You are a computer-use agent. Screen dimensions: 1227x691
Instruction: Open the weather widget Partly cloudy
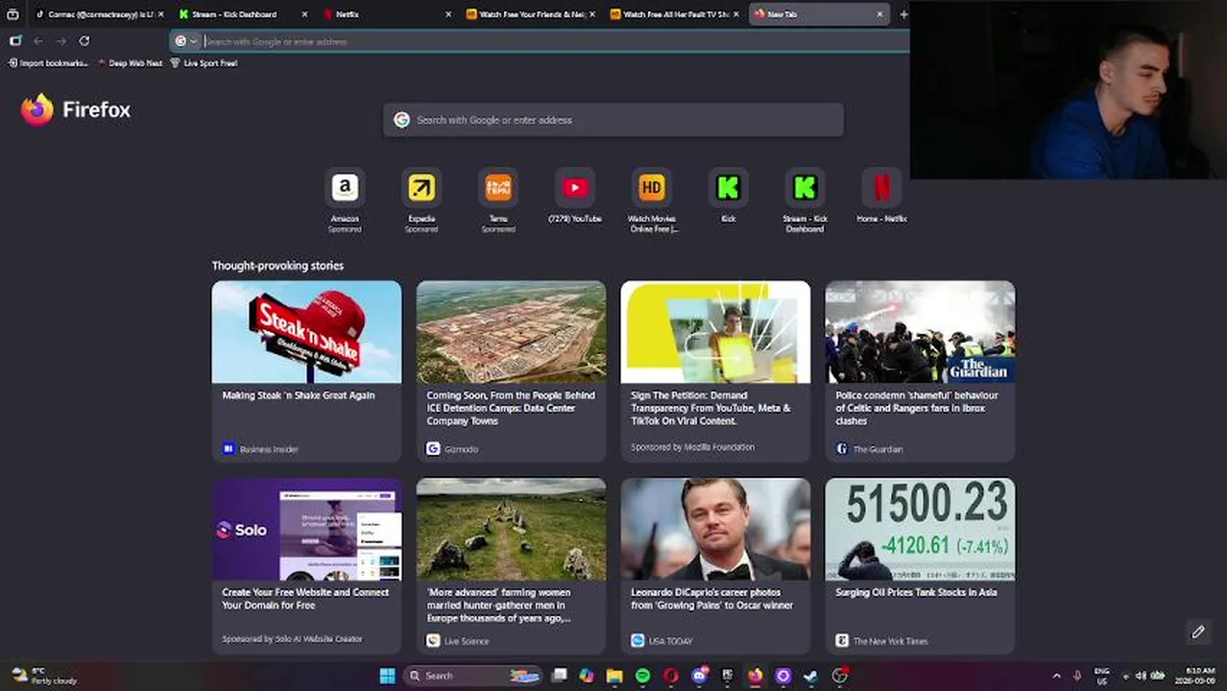[43, 676]
